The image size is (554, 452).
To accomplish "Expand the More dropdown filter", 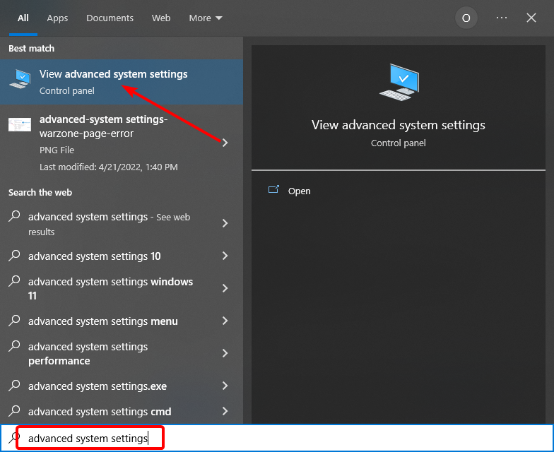I will pos(205,18).
